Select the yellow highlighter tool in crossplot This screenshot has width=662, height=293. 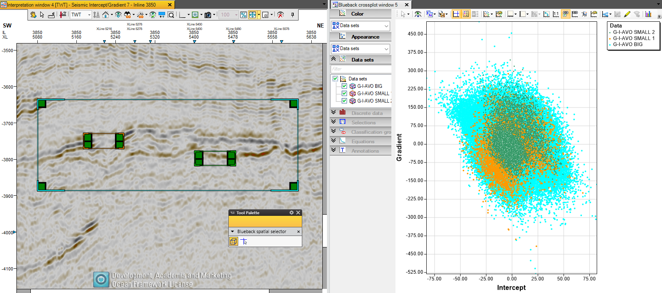[627, 14]
